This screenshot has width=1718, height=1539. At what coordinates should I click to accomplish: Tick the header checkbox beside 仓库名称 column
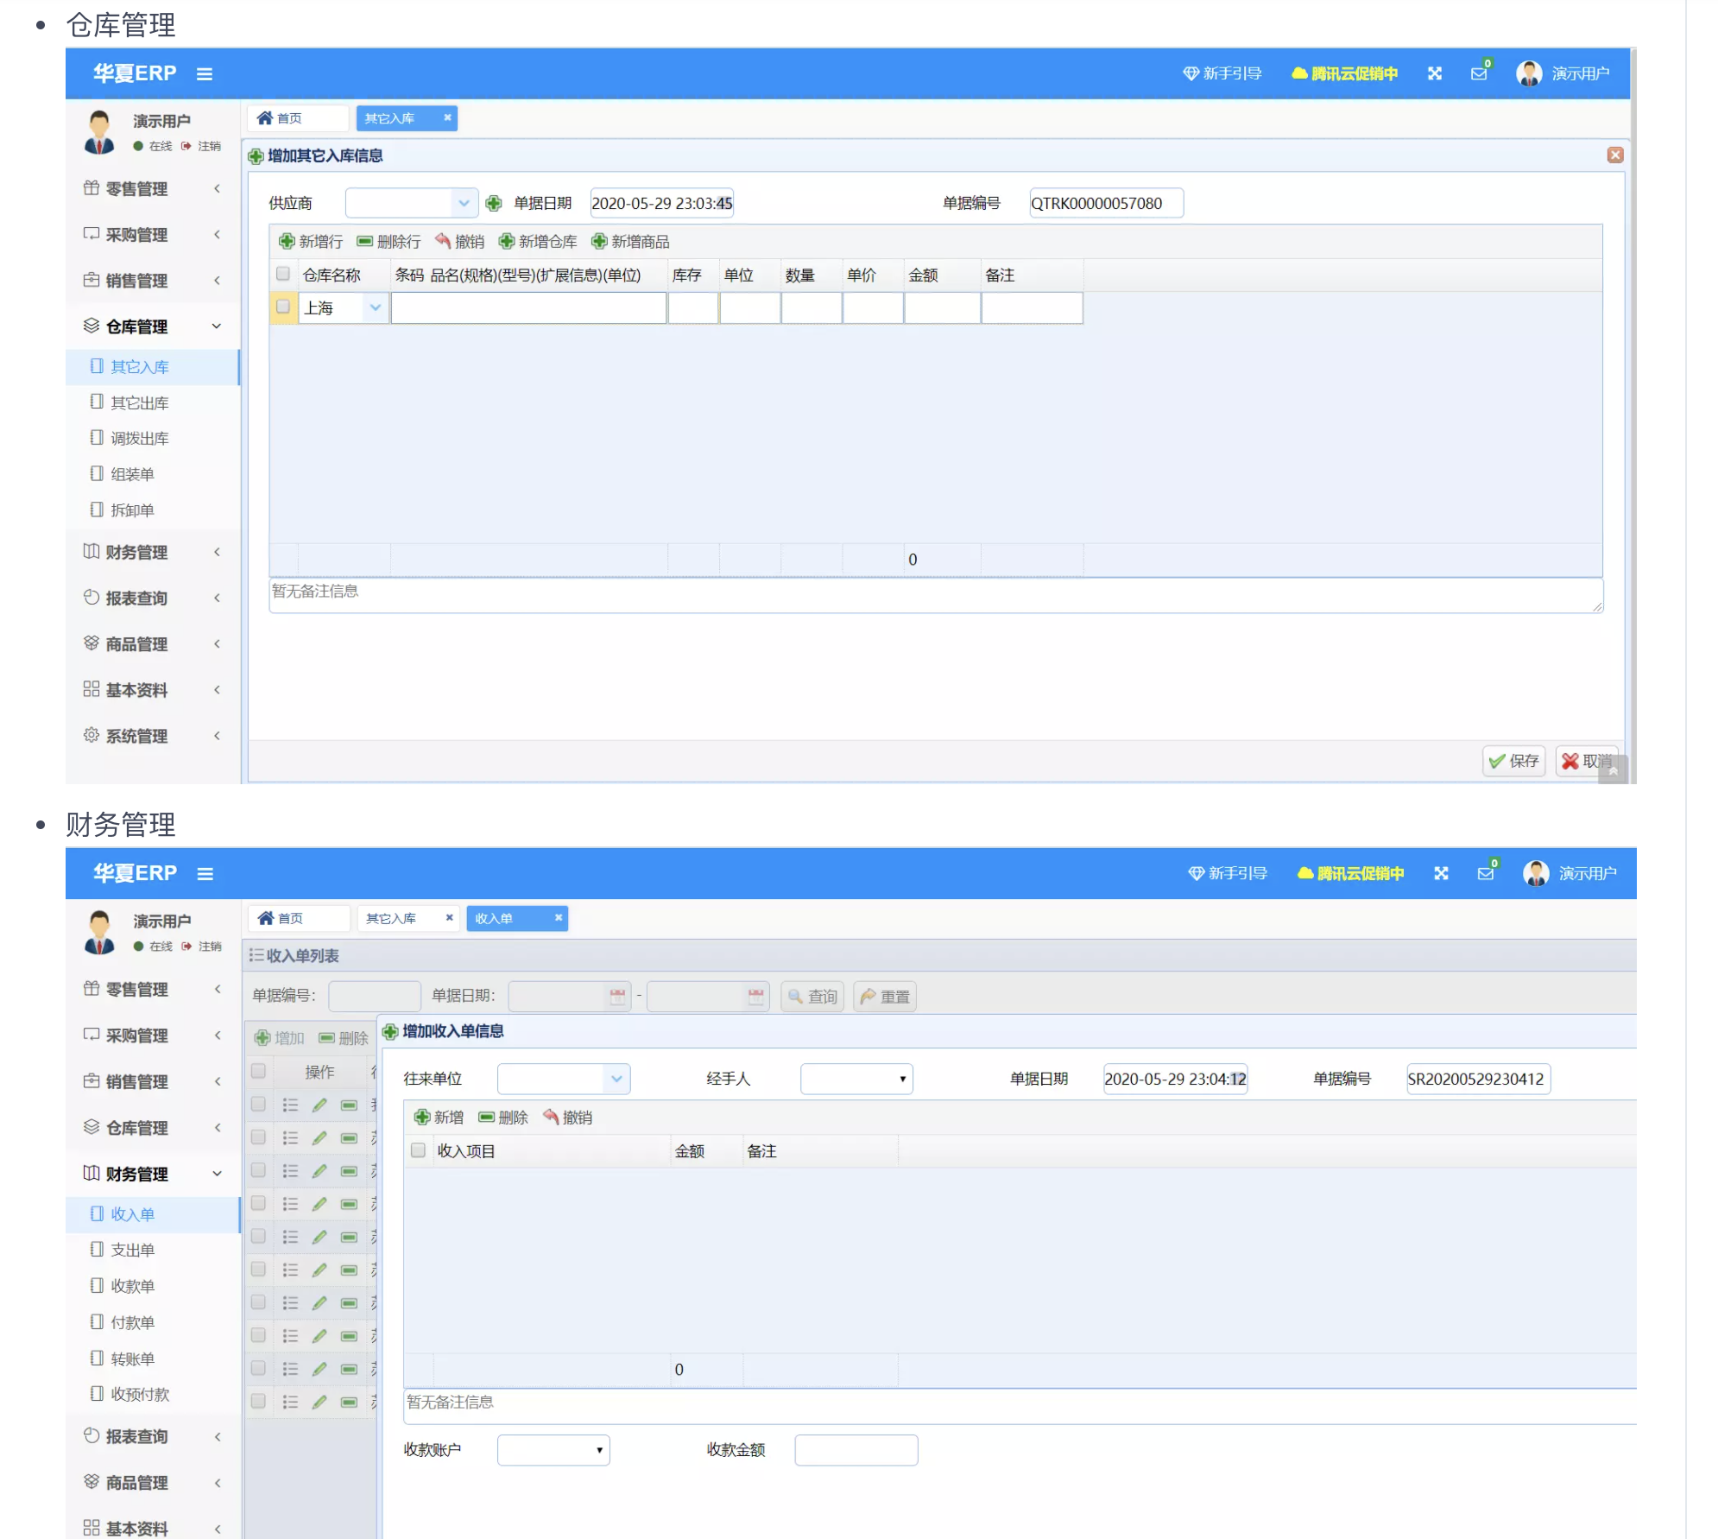coord(283,275)
